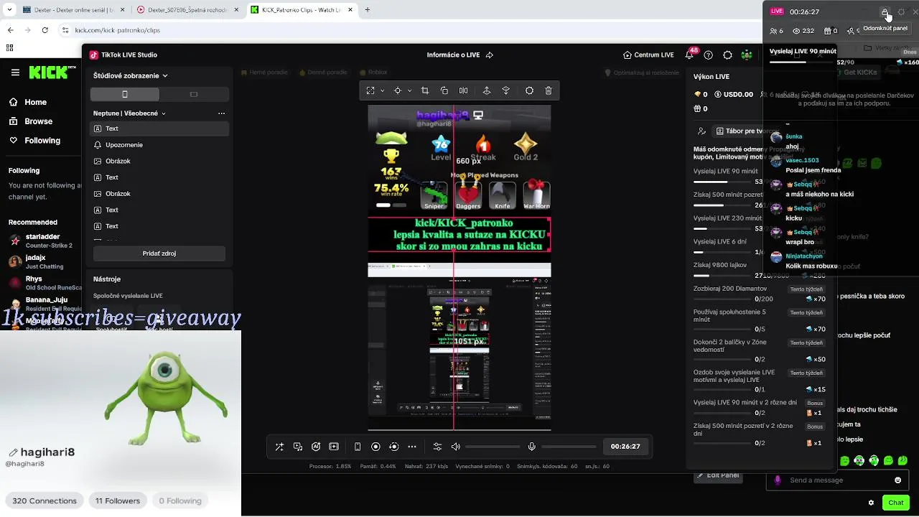Select the crop tool in preview toolbar

click(x=425, y=90)
